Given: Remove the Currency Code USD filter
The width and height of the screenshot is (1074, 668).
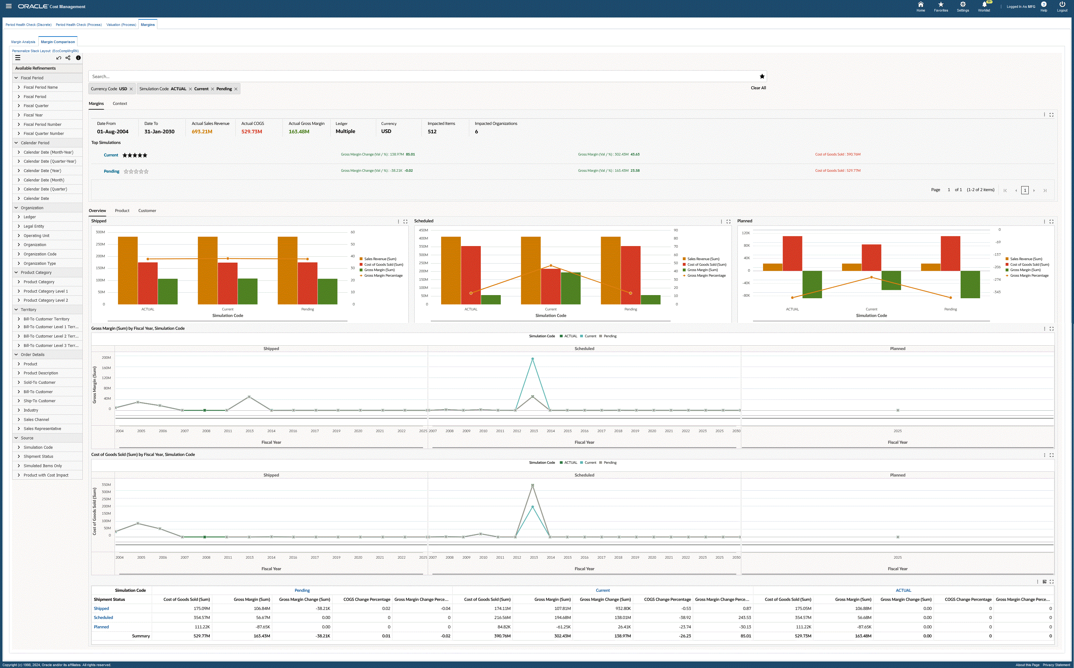Looking at the screenshot, I should pyautogui.click(x=131, y=89).
